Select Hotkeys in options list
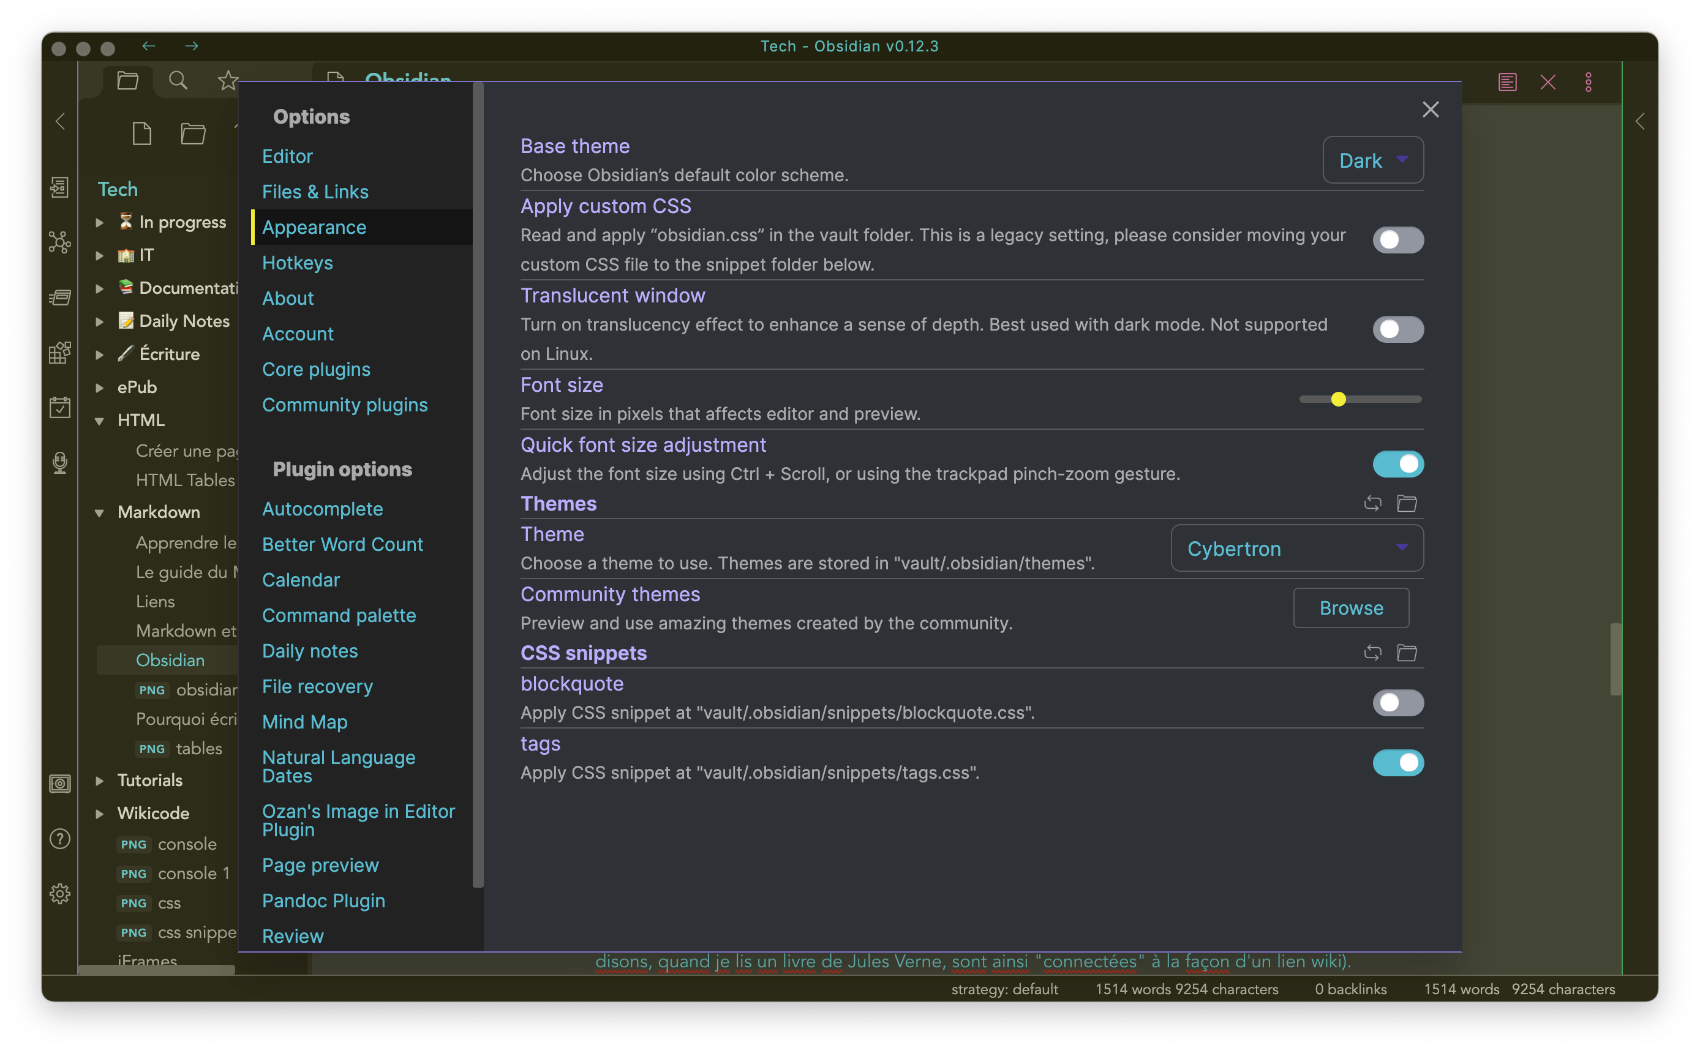Screen dimensions: 1700x1053 tap(298, 263)
